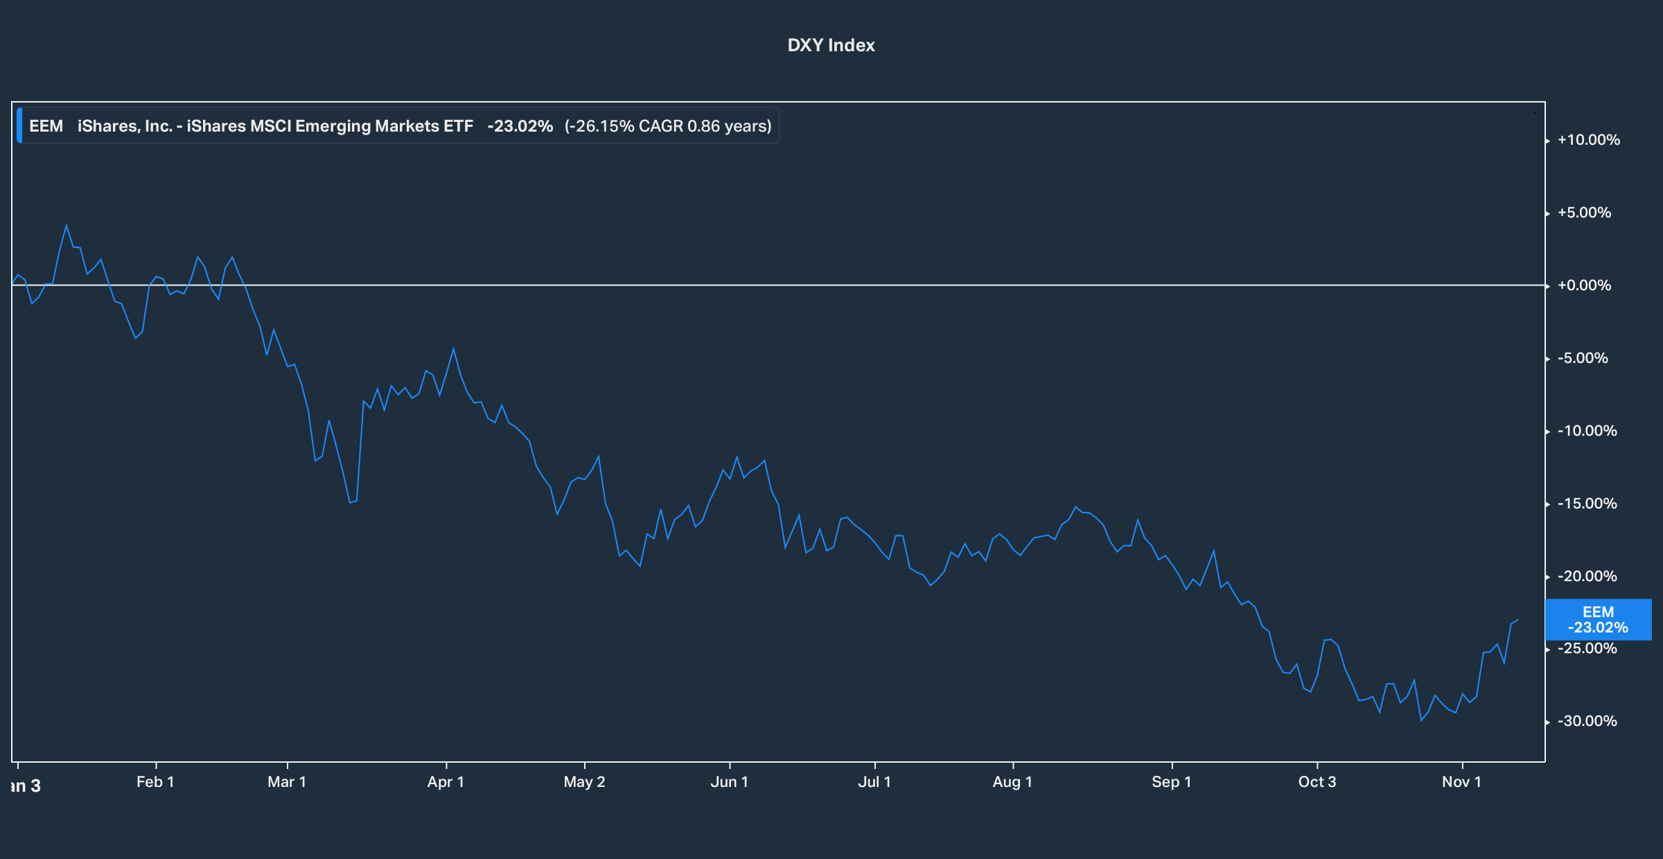Click the -30.00% y-axis label
This screenshot has width=1663, height=859.
1587,721
